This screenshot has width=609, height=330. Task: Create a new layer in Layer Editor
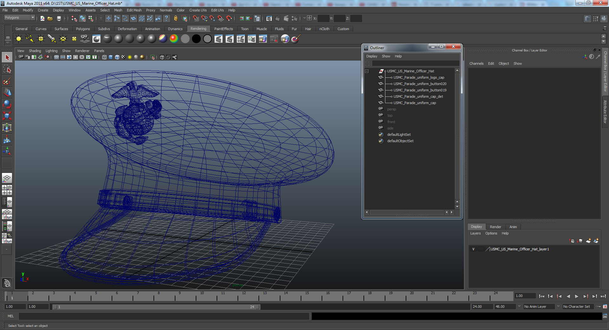pos(588,241)
